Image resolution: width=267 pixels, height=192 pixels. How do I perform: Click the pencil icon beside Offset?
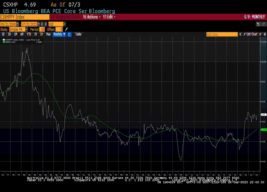pos(66,29)
